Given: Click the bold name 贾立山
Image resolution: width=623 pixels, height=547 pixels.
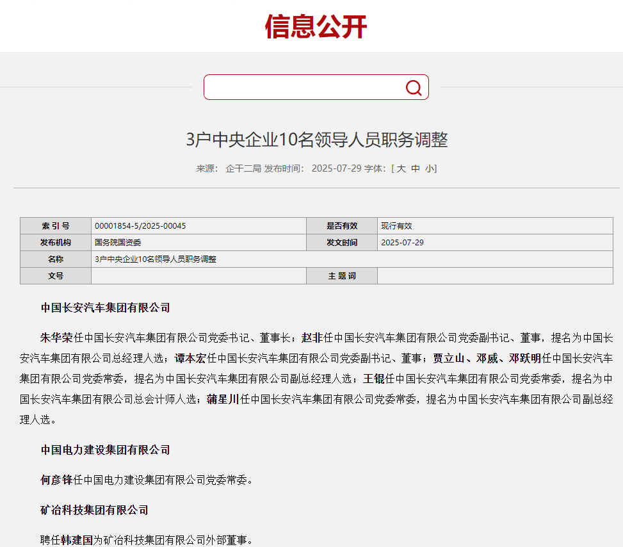Looking at the screenshot, I should click(x=449, y=358).
